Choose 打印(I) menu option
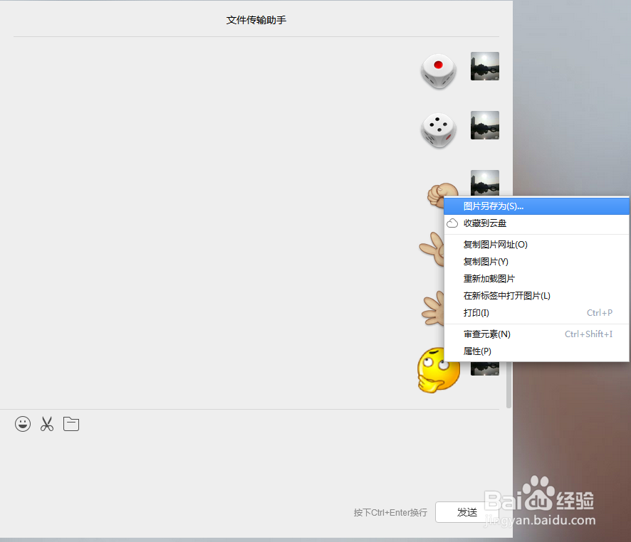631x542 pixels. [x=536, y=313]
